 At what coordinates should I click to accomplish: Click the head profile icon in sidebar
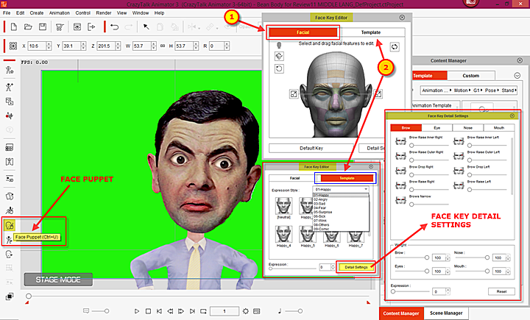coord(10,254)
